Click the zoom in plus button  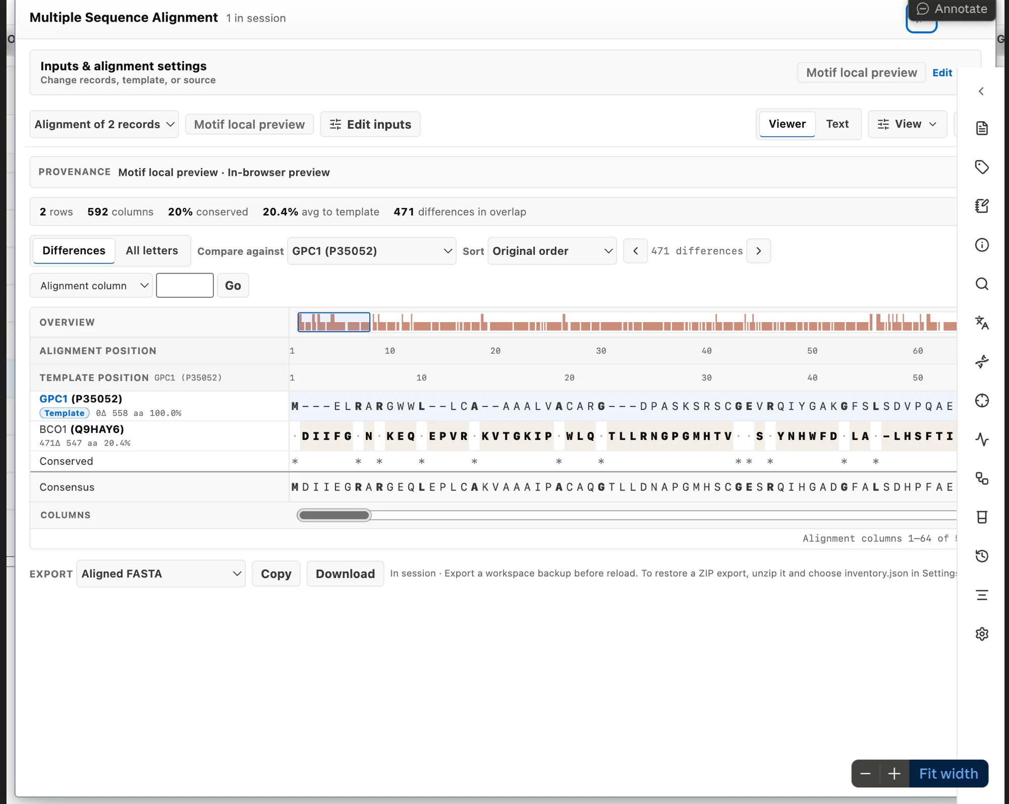894,774
